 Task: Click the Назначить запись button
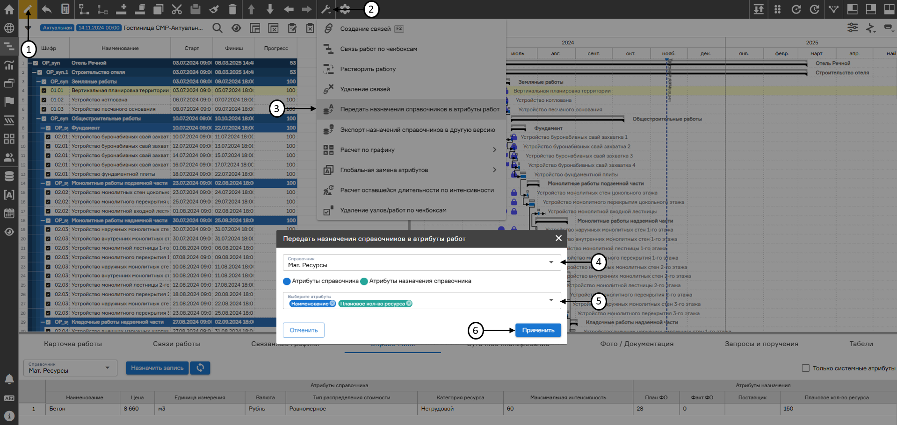(157, 368)
